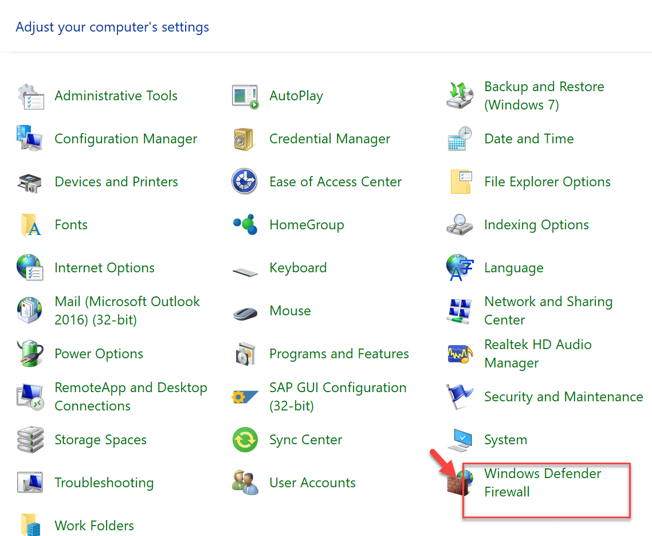The width and height of the screenshot is (652, 536).
Task: Open the AutoPlay icon
Action: pyautogui.click(x=245, y=96)
